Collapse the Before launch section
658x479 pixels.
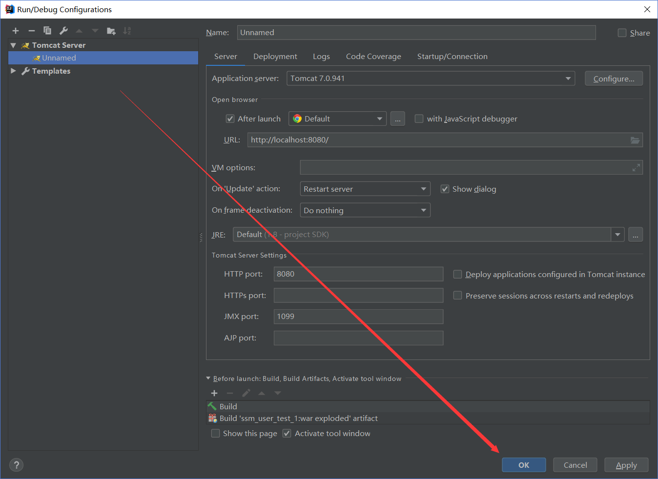[208, 378]
